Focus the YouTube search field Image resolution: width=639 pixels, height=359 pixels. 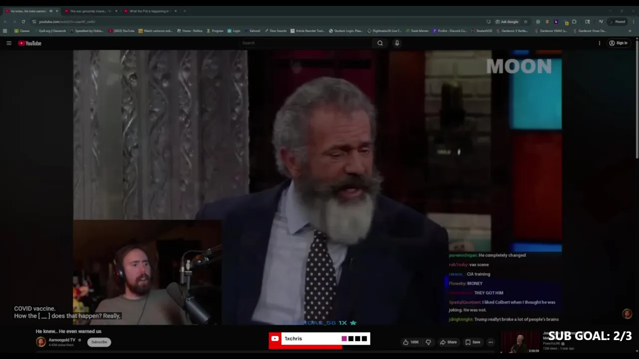(x=306, y=43)
